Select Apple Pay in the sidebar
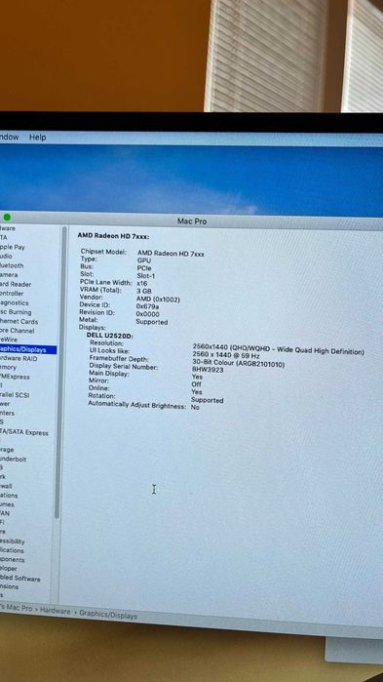Image resolution: width=383 pixels, height=682 pixels. (x=12, y=247)
